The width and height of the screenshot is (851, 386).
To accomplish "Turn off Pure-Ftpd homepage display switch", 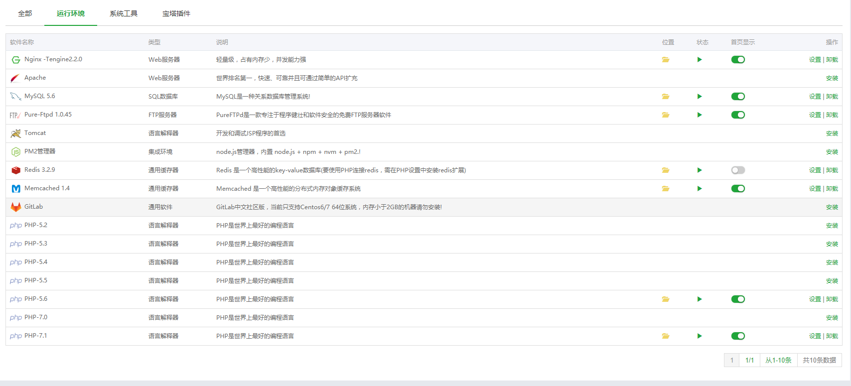I will pyautogui.click(x=738, y=115).
